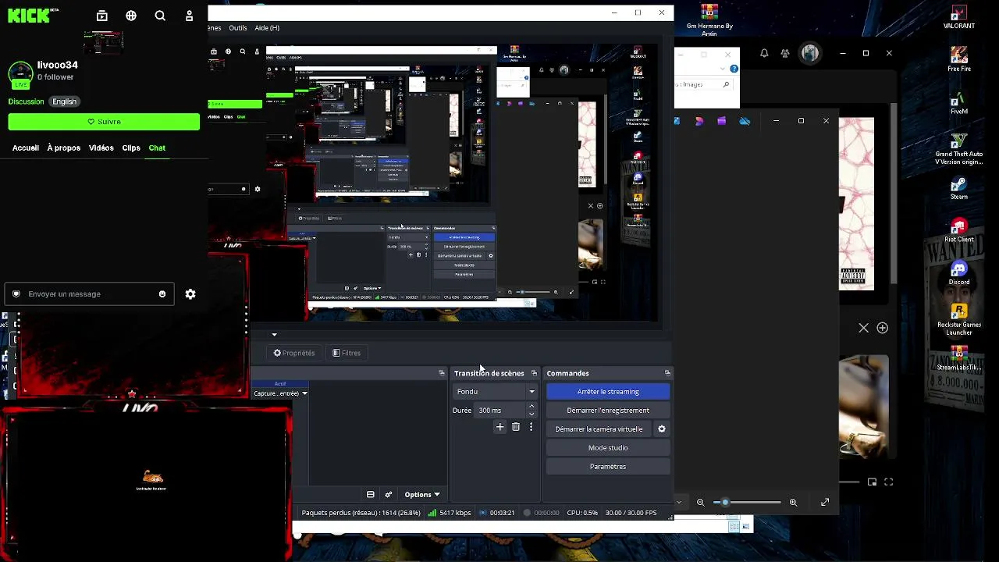Screen dimensions: 999x562
Task: Click the livooo34 channel name
Action: tap(58, 65)
